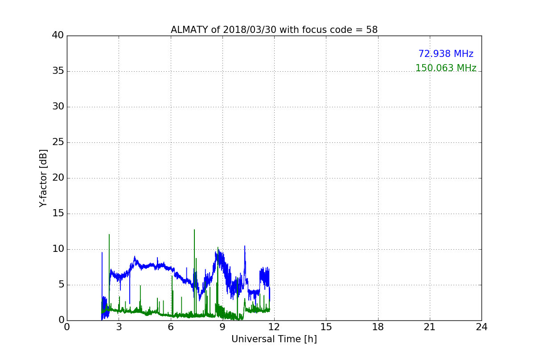
Task: Click y-axis tick label 15
Action: click(x=58, y=214)
